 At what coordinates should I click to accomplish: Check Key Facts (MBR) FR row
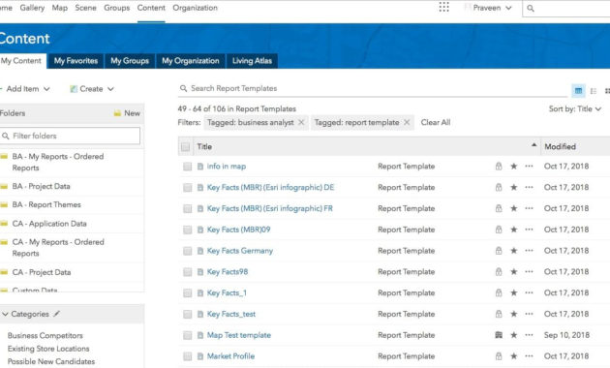(x=188, y=208)
